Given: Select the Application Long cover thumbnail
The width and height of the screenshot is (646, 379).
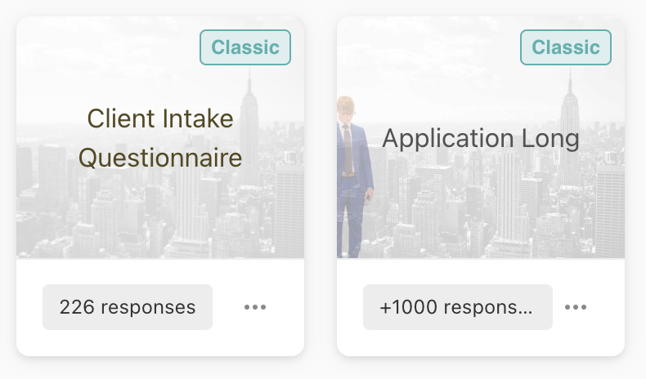Looking at the screenshot, I should [491, 212].
